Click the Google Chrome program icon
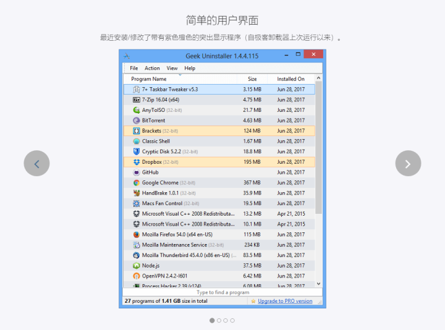Screen dimensions: 445x330 [x=137, y=183]
